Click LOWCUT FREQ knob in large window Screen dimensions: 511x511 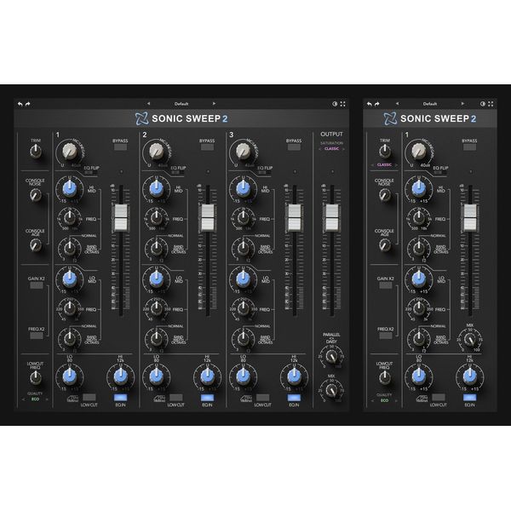[36, 378]
